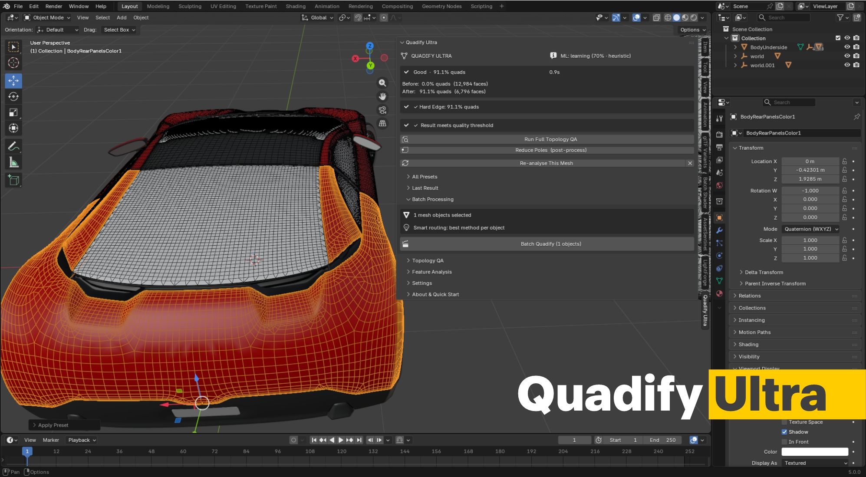Select the Add Cube tool
The image size is (866, 477).
[x=13, y=180]
